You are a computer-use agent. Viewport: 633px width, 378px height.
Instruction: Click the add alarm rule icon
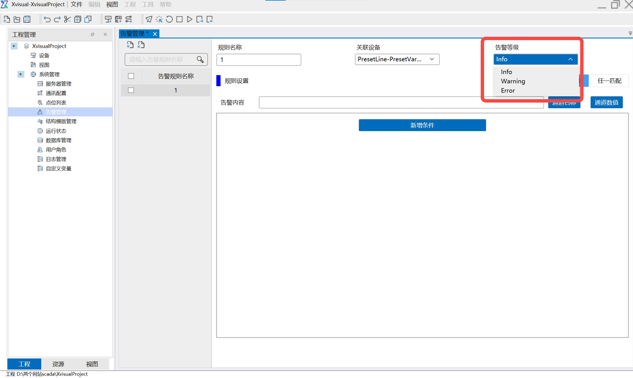click(130, 45)
